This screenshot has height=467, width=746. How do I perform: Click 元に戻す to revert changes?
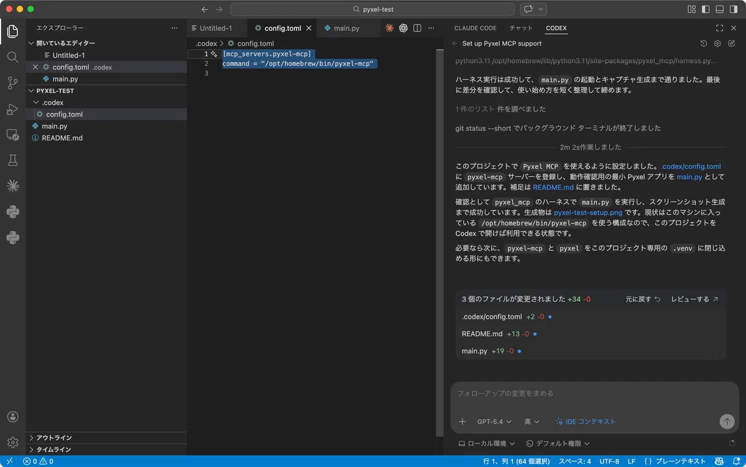643,299
